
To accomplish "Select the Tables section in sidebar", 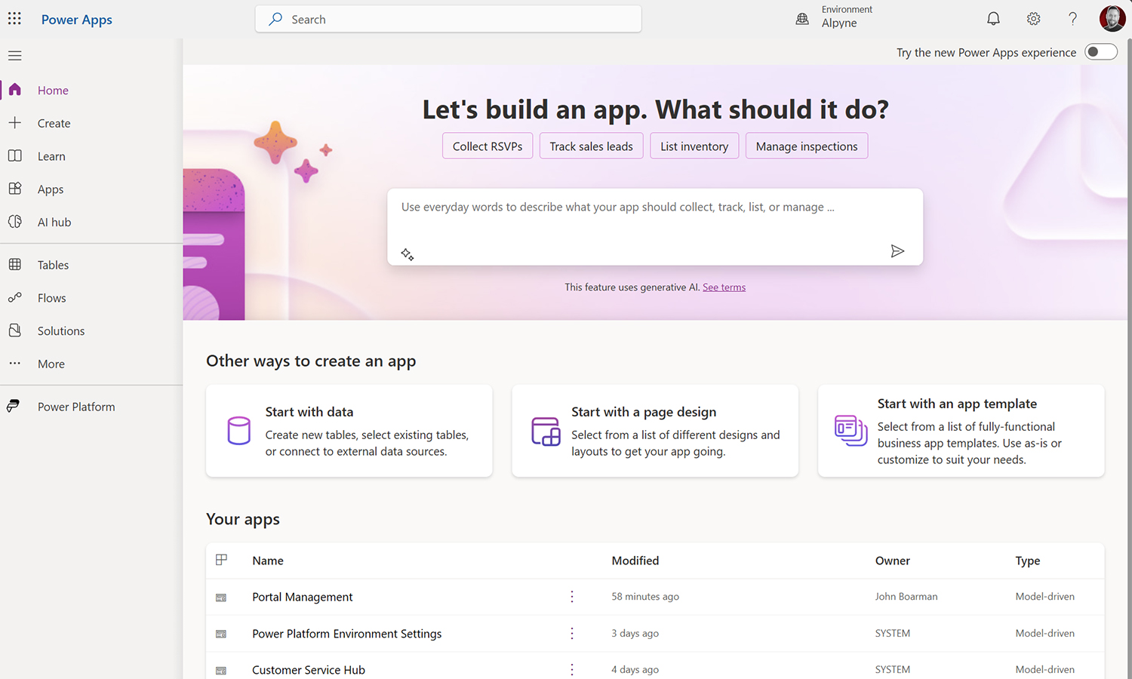I will click(53, 264).
